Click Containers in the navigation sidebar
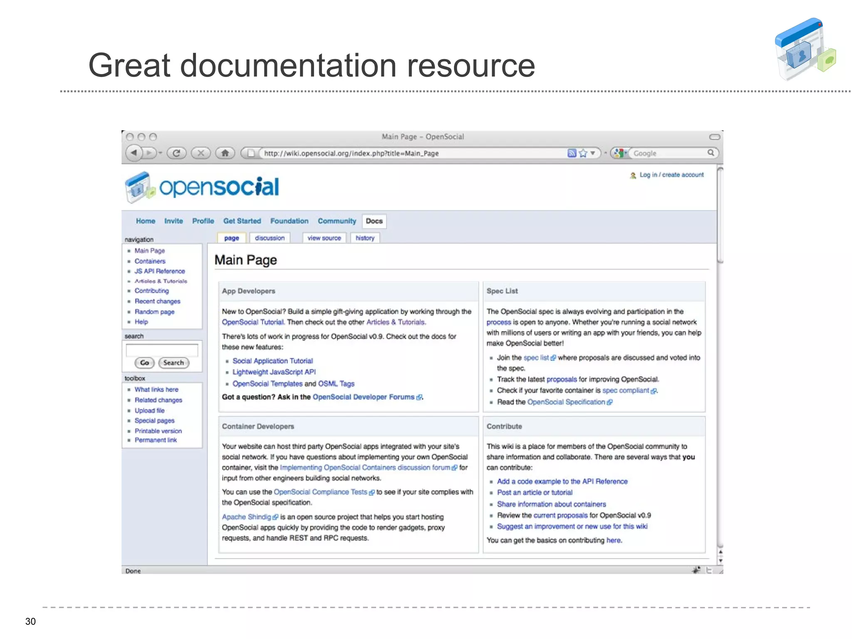Viewport: 852px width, 639px height. 150,261
